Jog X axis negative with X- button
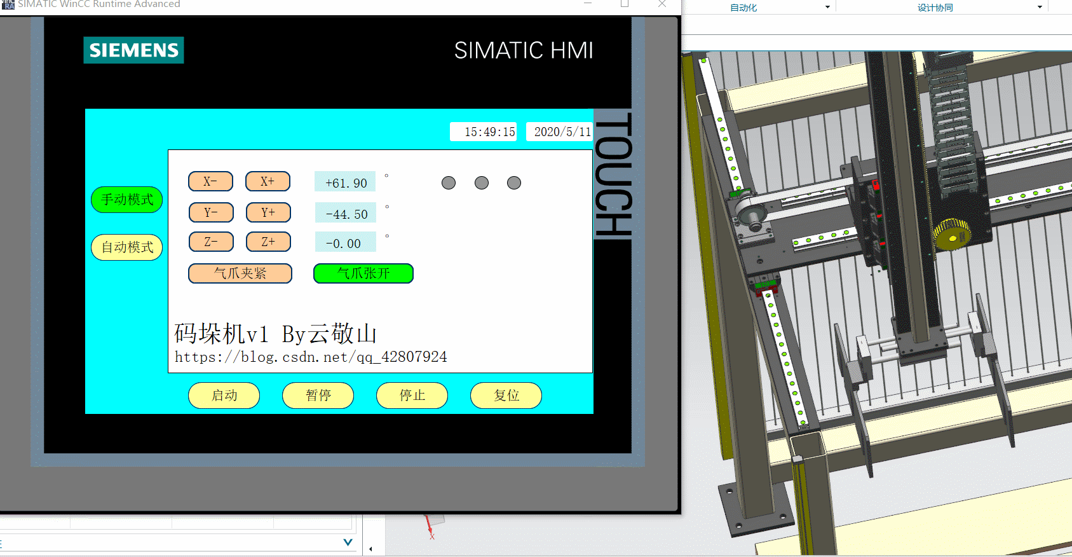1072x557 pixels. (x=210, y=181)
